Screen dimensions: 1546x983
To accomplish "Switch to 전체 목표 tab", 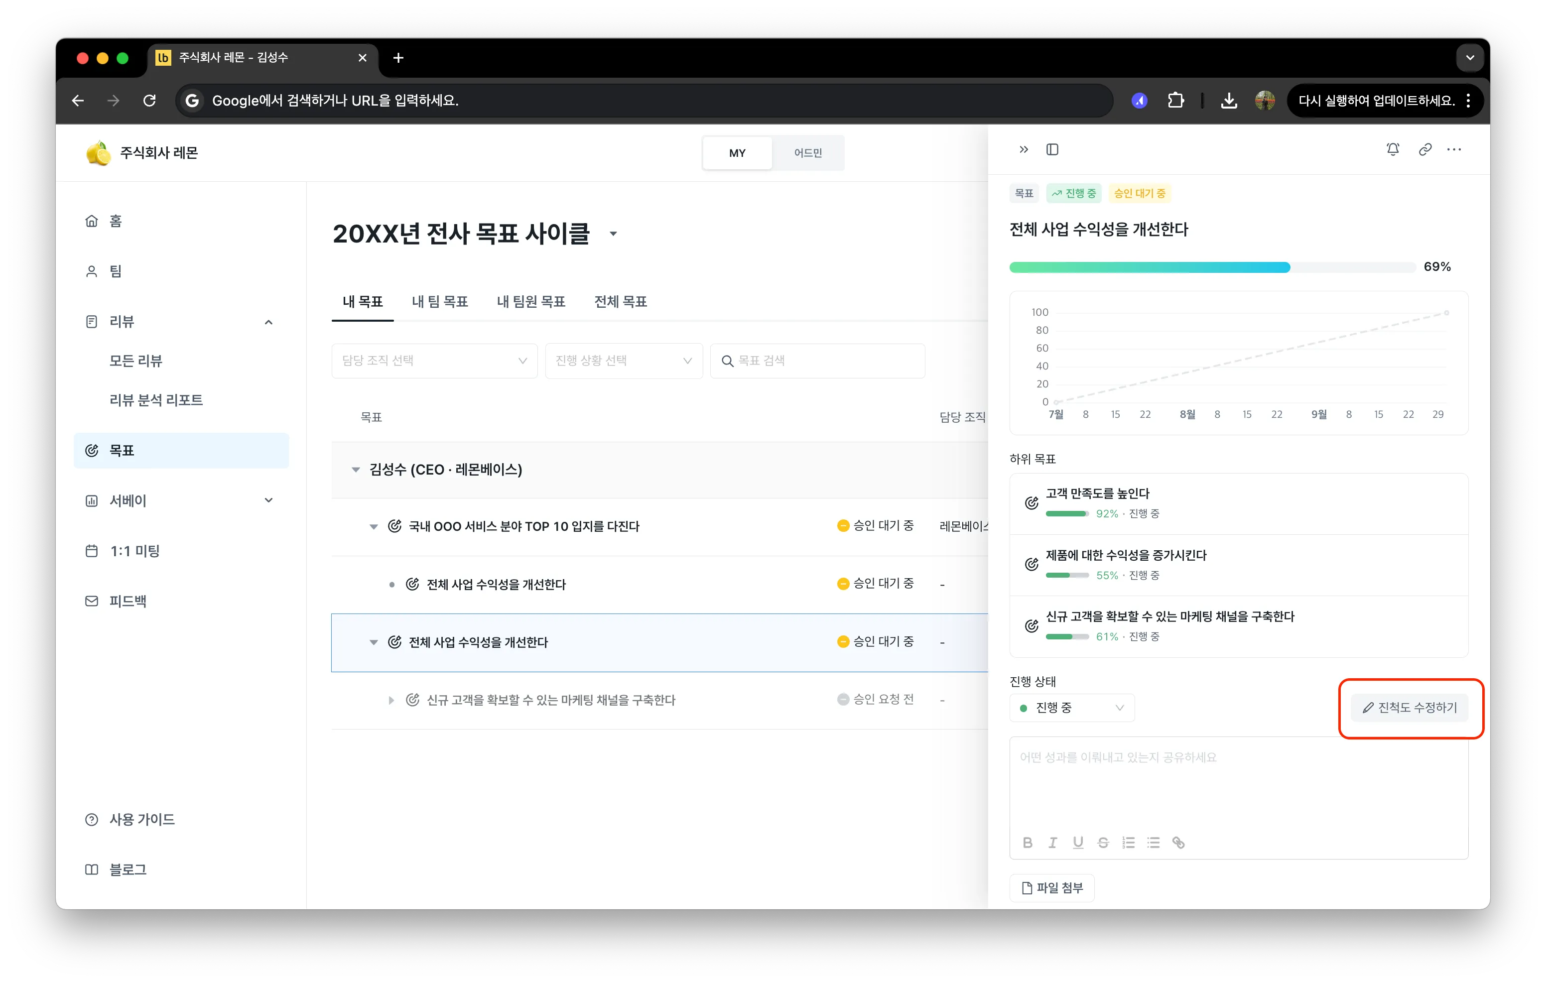I will [x=620, y=302].
